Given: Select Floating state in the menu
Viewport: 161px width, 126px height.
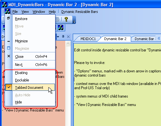Looking at the screenshot, I should tap(30, 73).
